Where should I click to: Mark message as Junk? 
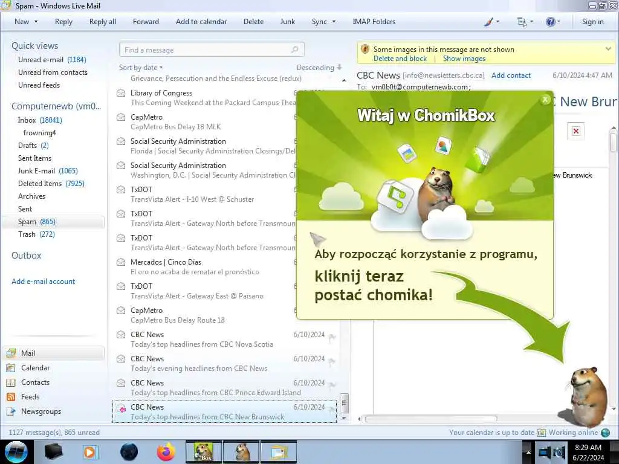pyautogui.click(x=287, y=22)
